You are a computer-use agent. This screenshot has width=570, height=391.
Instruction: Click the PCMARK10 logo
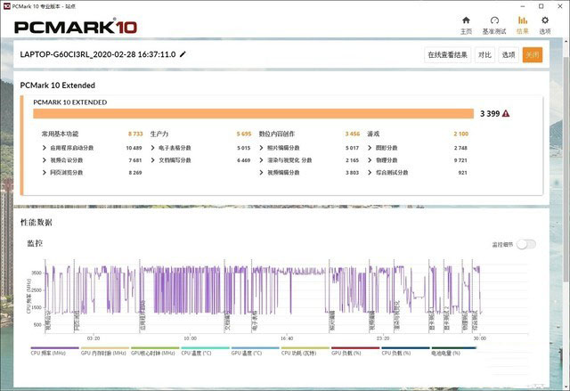tap(76, 28)
